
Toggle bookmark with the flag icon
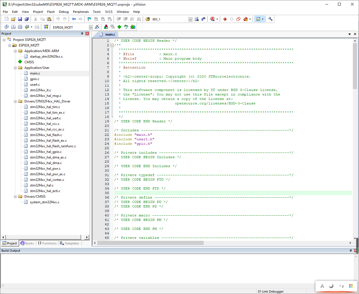[89, 19]
